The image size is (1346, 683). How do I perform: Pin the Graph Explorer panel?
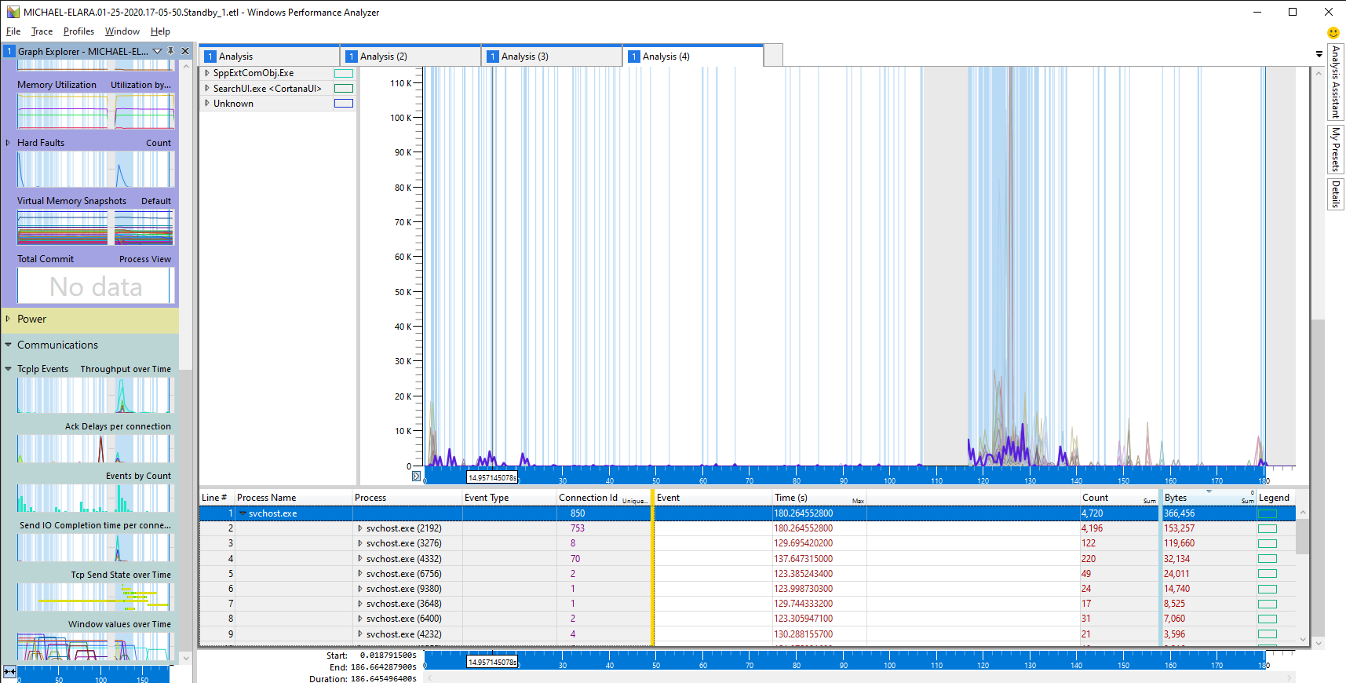tap(171, 51)
